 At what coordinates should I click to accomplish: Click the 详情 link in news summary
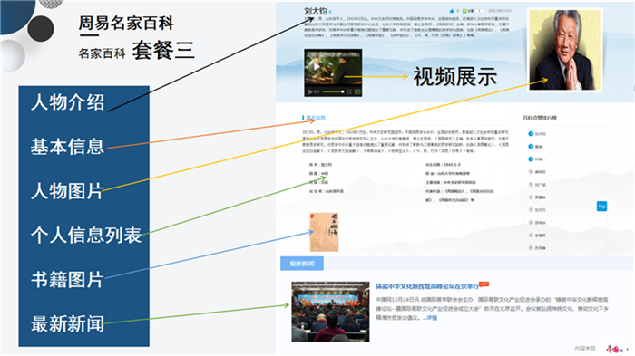tap(432, 318)
